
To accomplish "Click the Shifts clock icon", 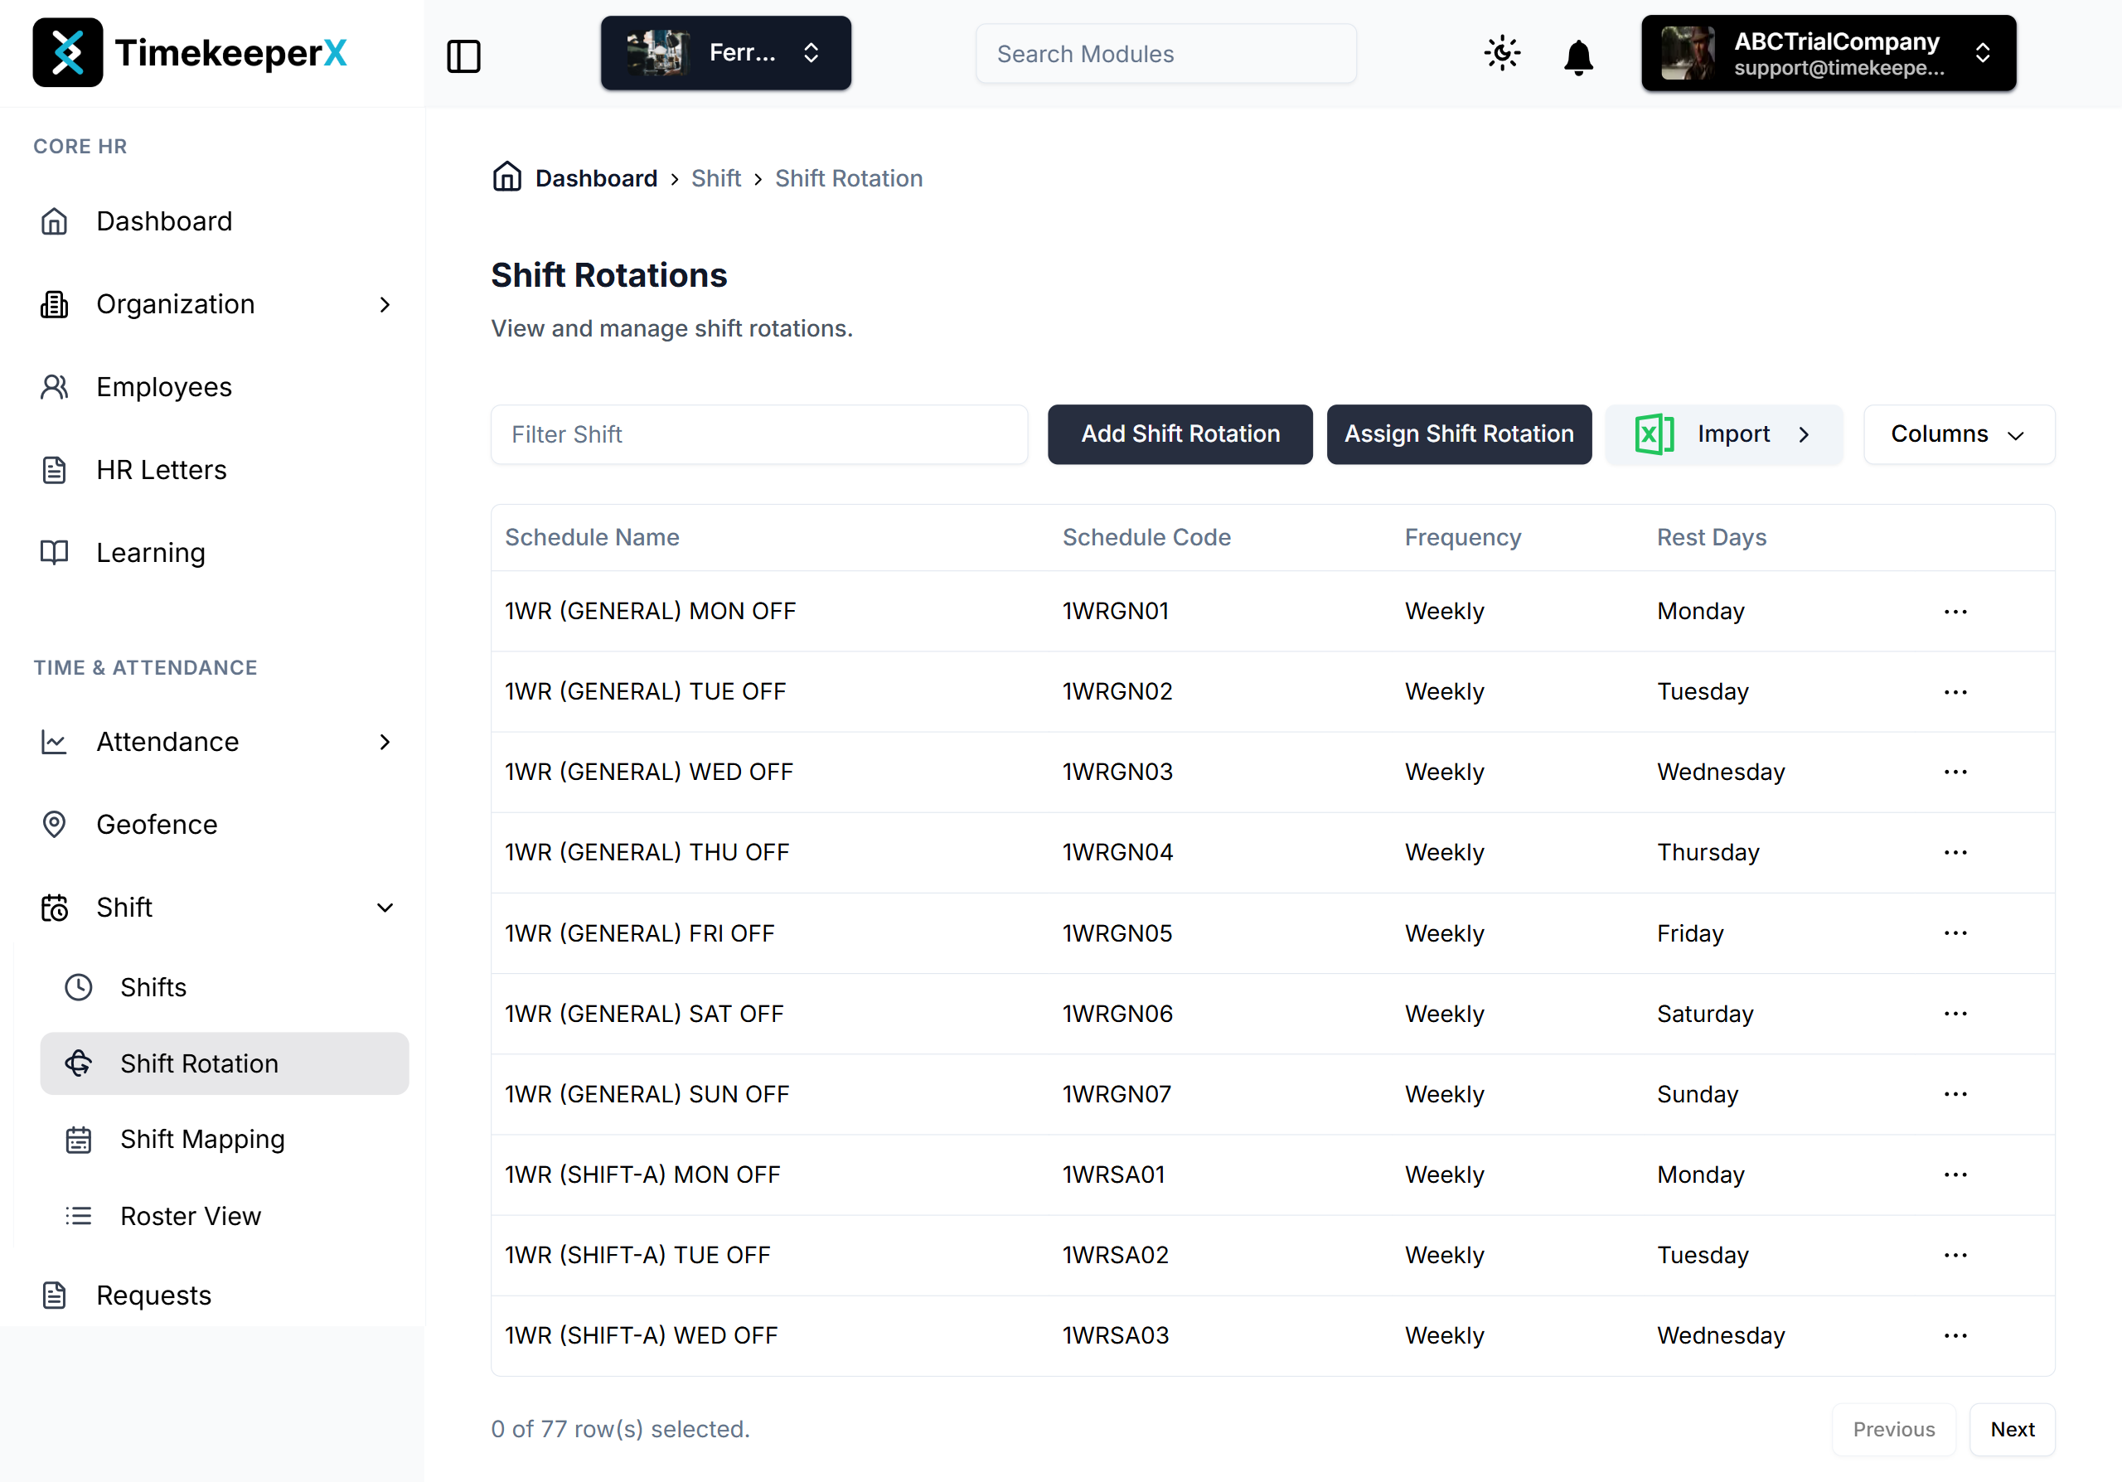I will [79, 988].
